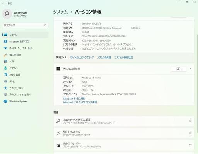This screenshot has width=198, height=154.
Task: Select version value 22H2
Action: (84, 82)
